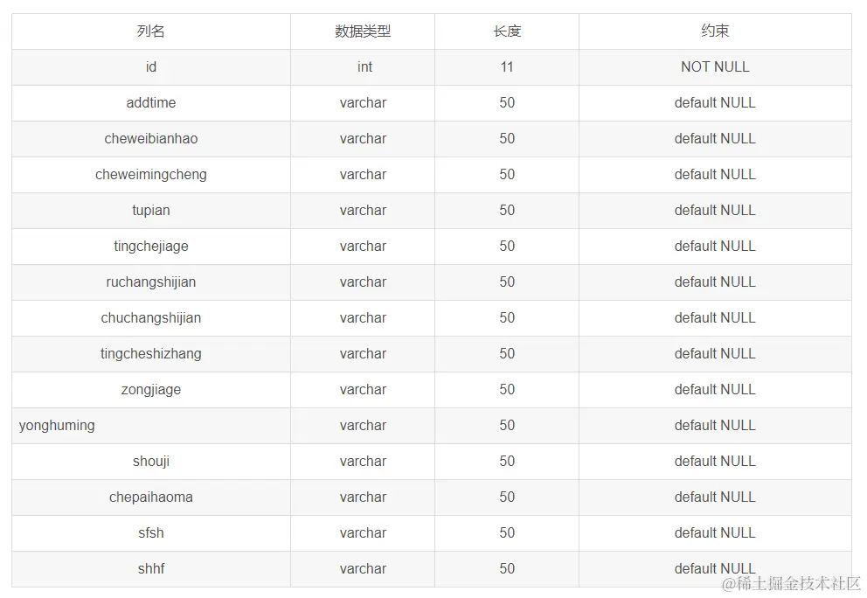Select the ruchangshijian cell
Viewport: 867px width, 598px height.
point(151,282)
